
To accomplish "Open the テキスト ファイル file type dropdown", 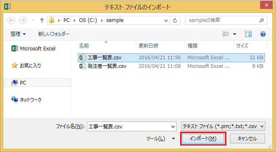I will point(223,126).
